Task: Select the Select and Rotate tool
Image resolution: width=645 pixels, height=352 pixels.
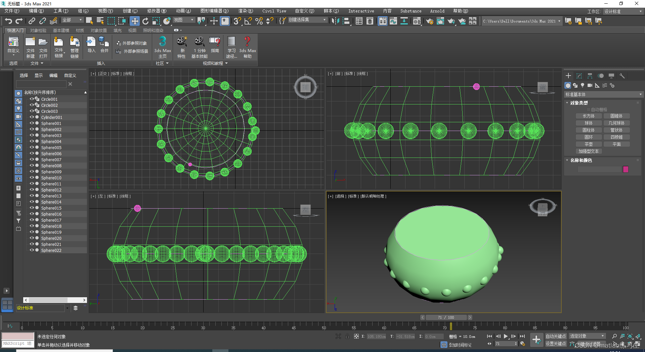Action: point(145,21)
